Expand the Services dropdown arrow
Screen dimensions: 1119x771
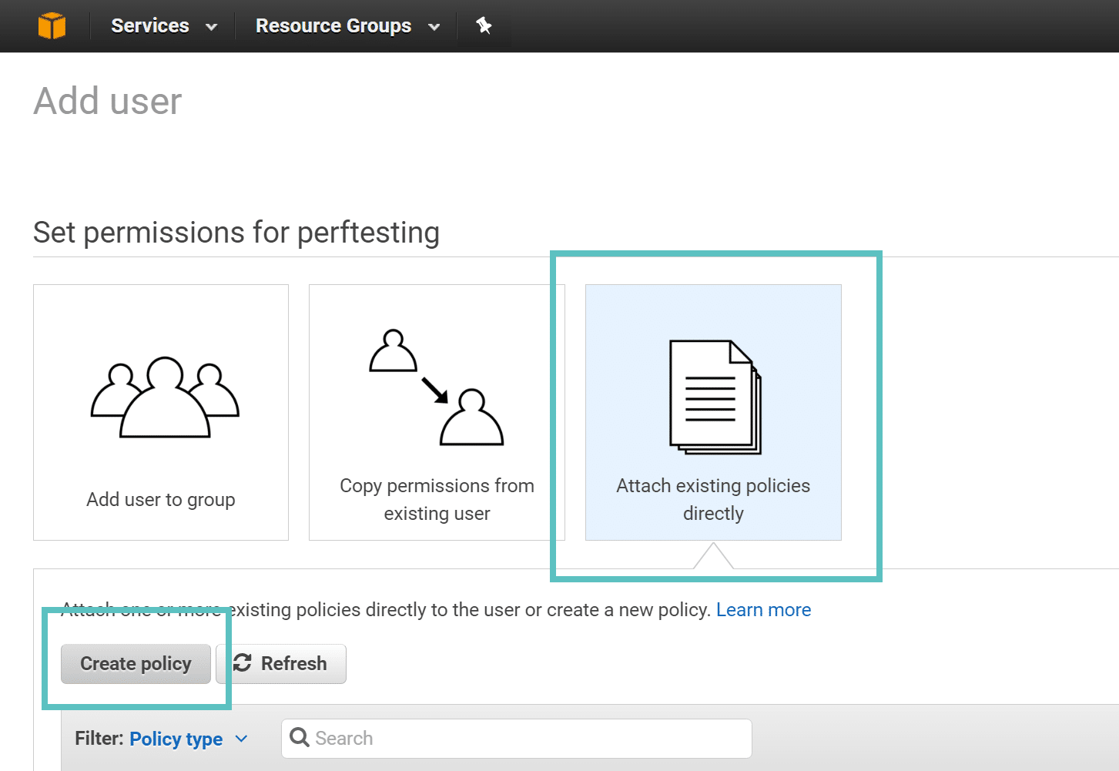(211, 26)
